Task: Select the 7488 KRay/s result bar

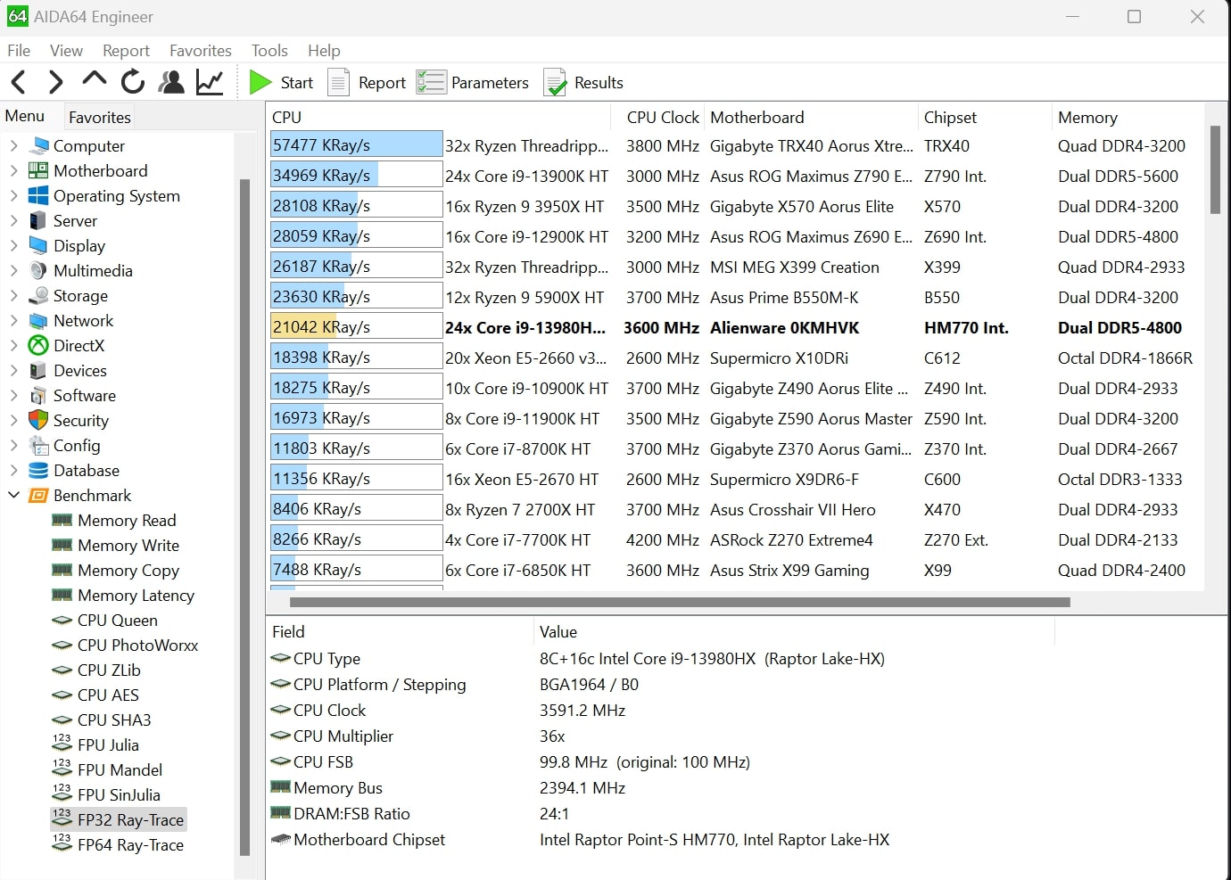Action: (x=356, y=569)
